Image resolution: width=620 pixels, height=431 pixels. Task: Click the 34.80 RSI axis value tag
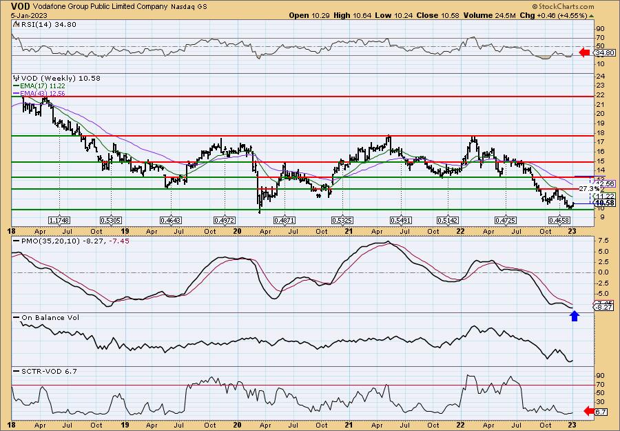click(605, 52)
